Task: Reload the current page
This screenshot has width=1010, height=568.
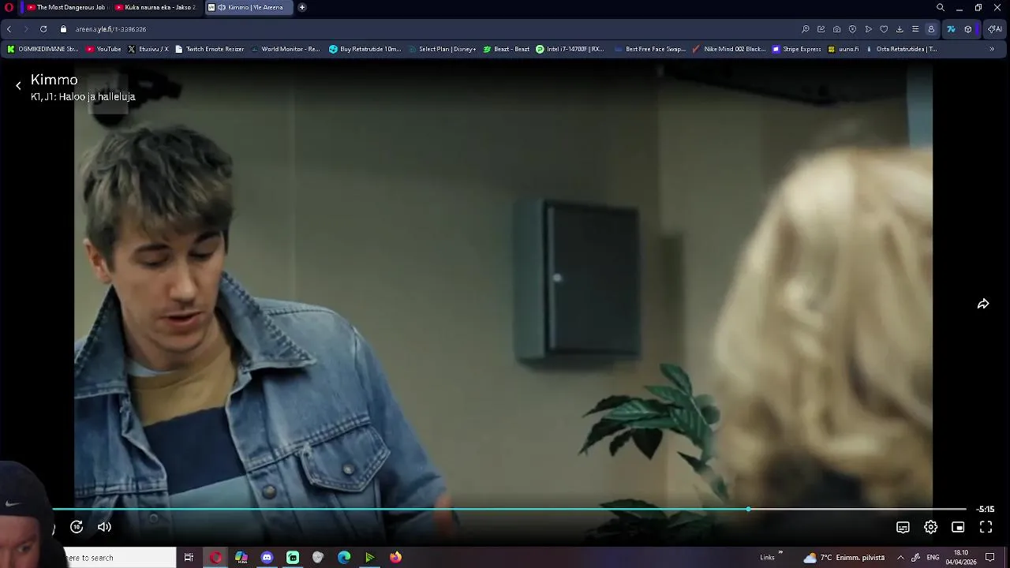Action: (43, 29)
